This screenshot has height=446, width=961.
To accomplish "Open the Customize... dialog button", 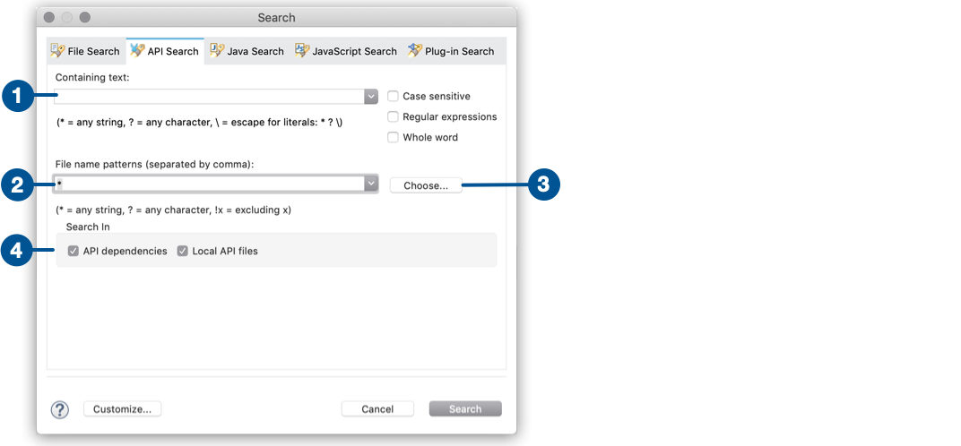I will click(122, 408).
